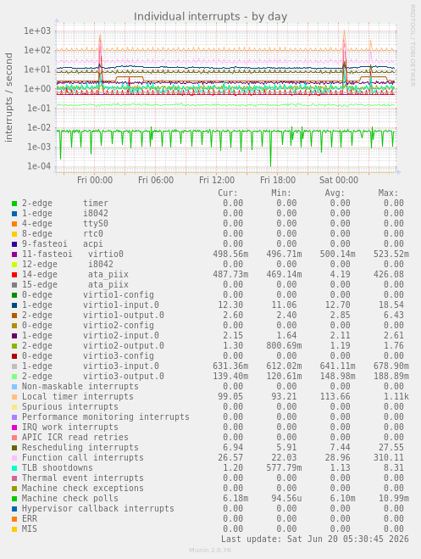The height and width of the screenshot is (559, 421).
Task: Click the Sat 00:00 time axis label
Action: tap(339, 180)
